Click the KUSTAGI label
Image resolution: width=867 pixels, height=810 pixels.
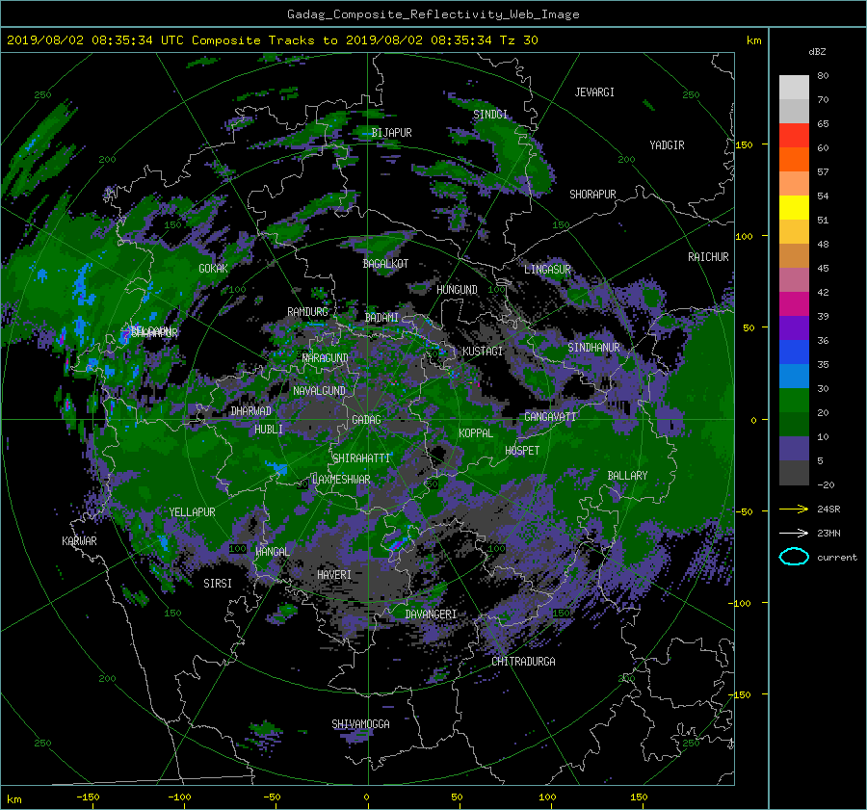483,352
